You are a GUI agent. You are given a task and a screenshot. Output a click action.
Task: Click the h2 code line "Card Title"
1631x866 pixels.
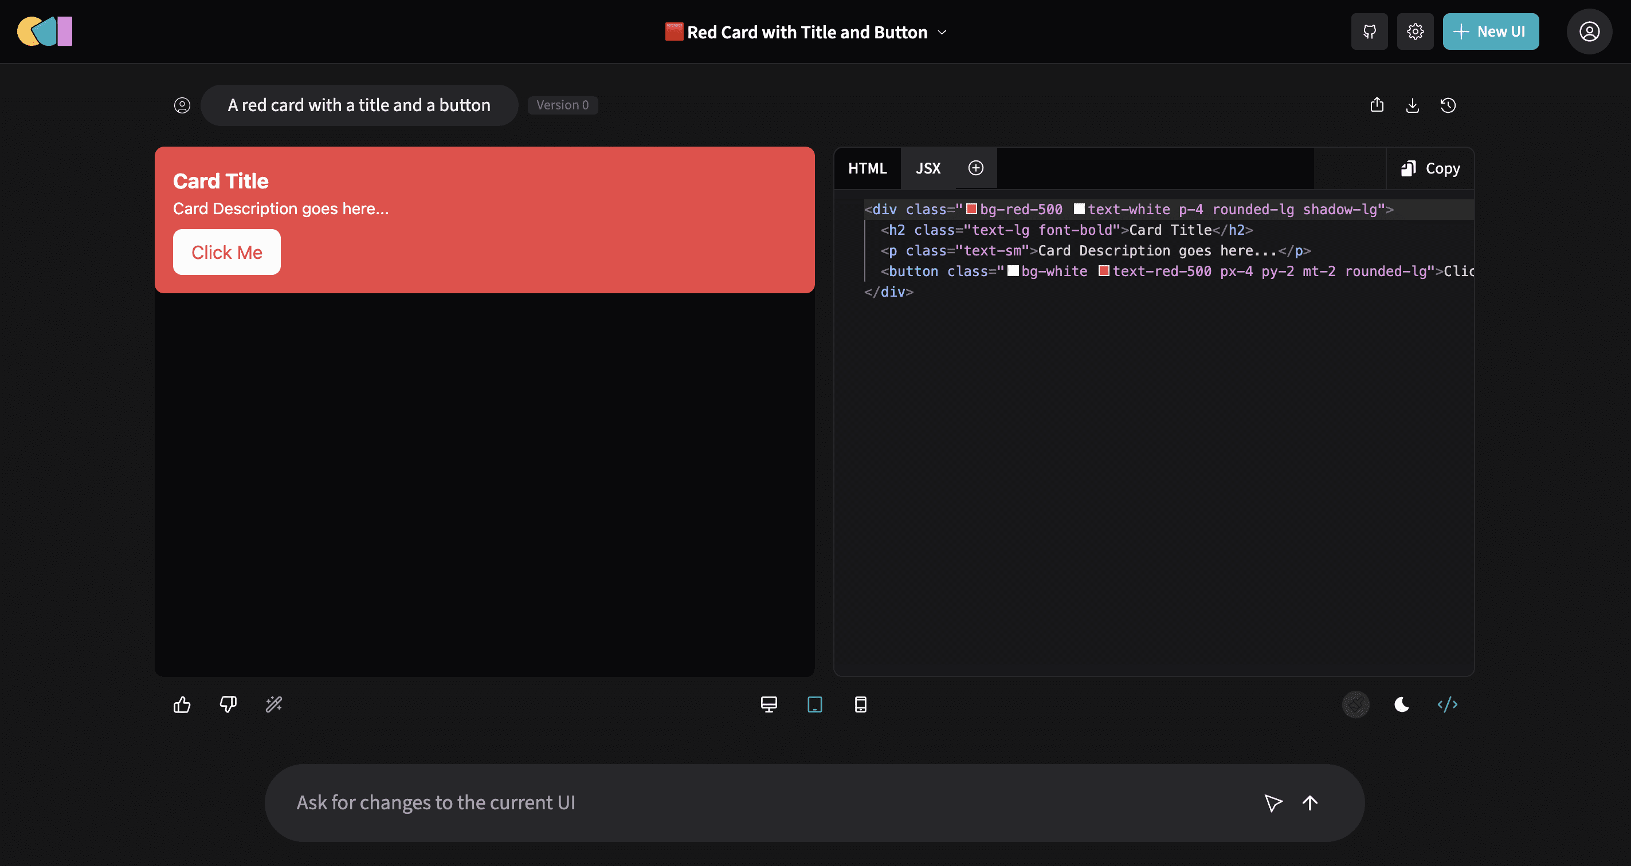(1067, 230)
